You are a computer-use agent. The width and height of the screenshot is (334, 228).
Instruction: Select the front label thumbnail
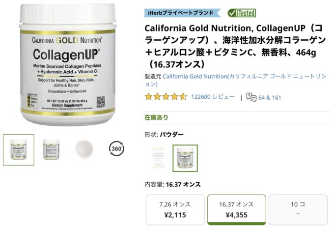coord(19,149)
